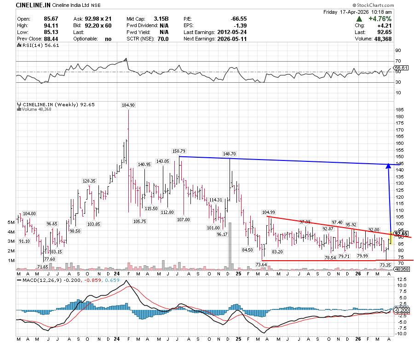This screenshot has width=414, height=343.
Task: Click the 103.85 low price label
Action: [x=94, y=224]
